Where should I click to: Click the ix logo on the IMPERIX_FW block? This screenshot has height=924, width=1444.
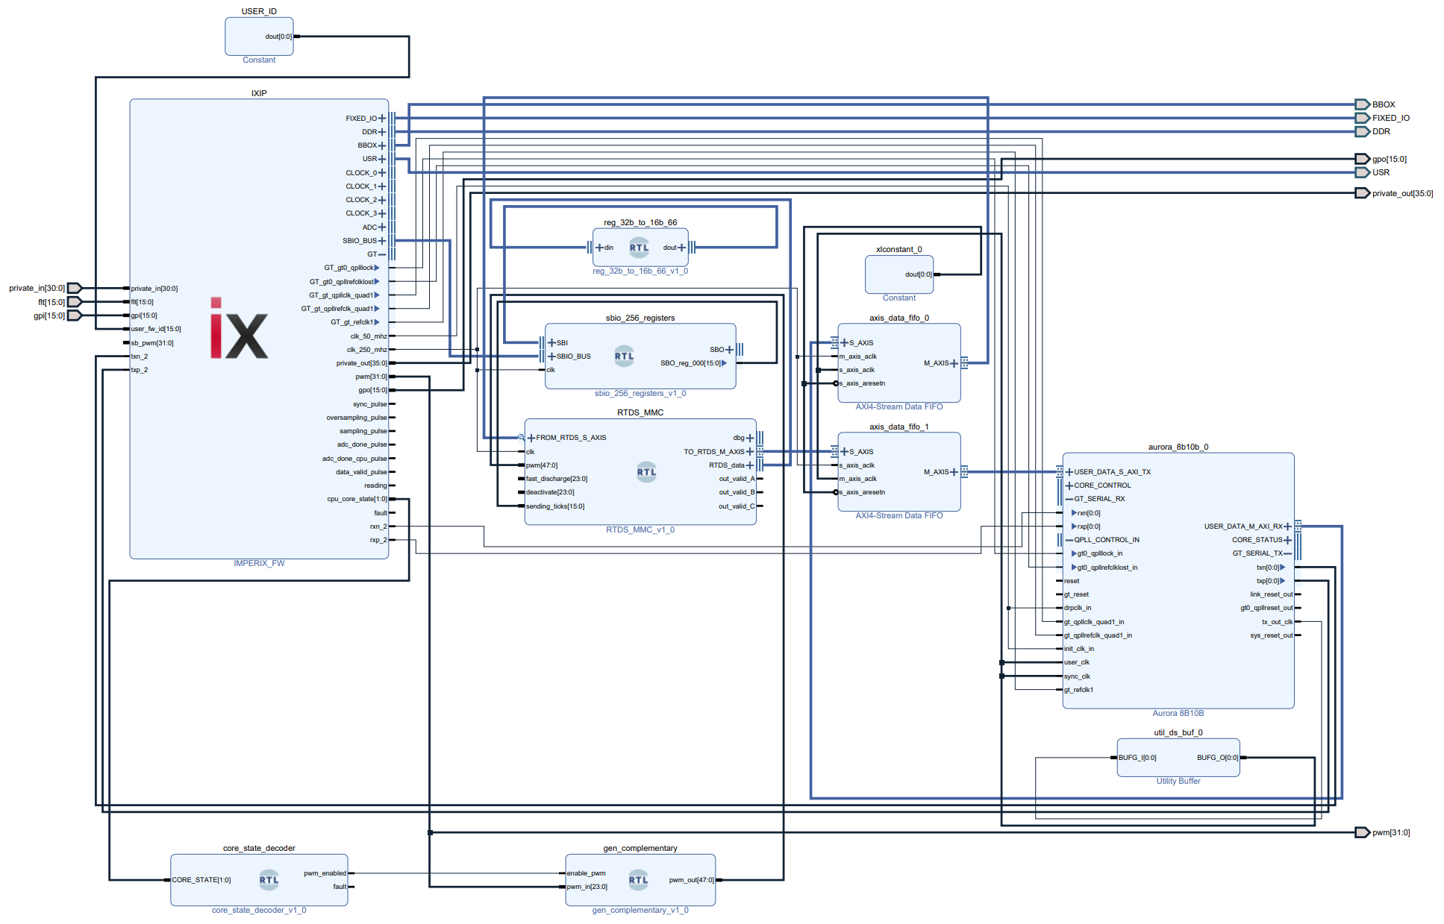click(237, 330)
